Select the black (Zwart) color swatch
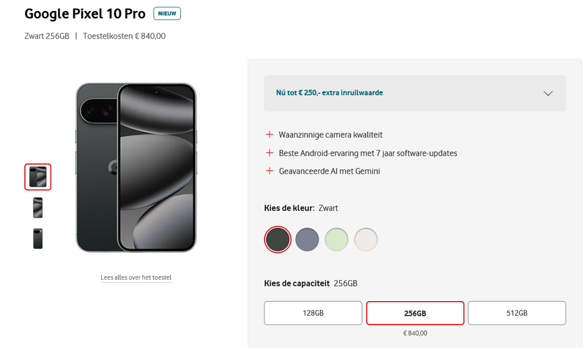Screen dimensions: 586x348 click(278, 239)
